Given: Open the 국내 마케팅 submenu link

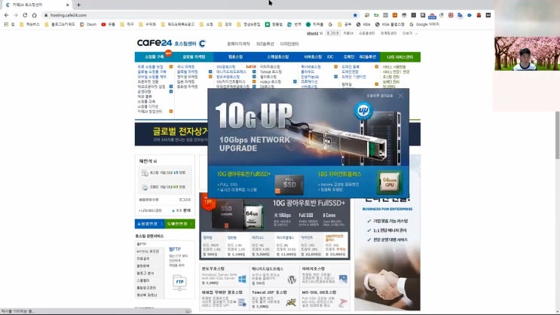Looking at the screenshot, I should [x=185, y=67].
